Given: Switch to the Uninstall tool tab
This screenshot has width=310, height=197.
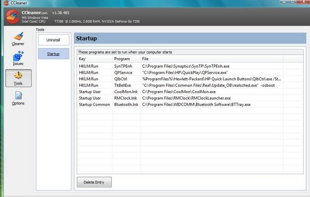Looking at the screenshot, I should [x=54, y=40].
